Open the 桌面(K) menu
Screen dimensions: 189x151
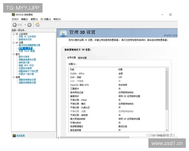(x=34, y=19)
